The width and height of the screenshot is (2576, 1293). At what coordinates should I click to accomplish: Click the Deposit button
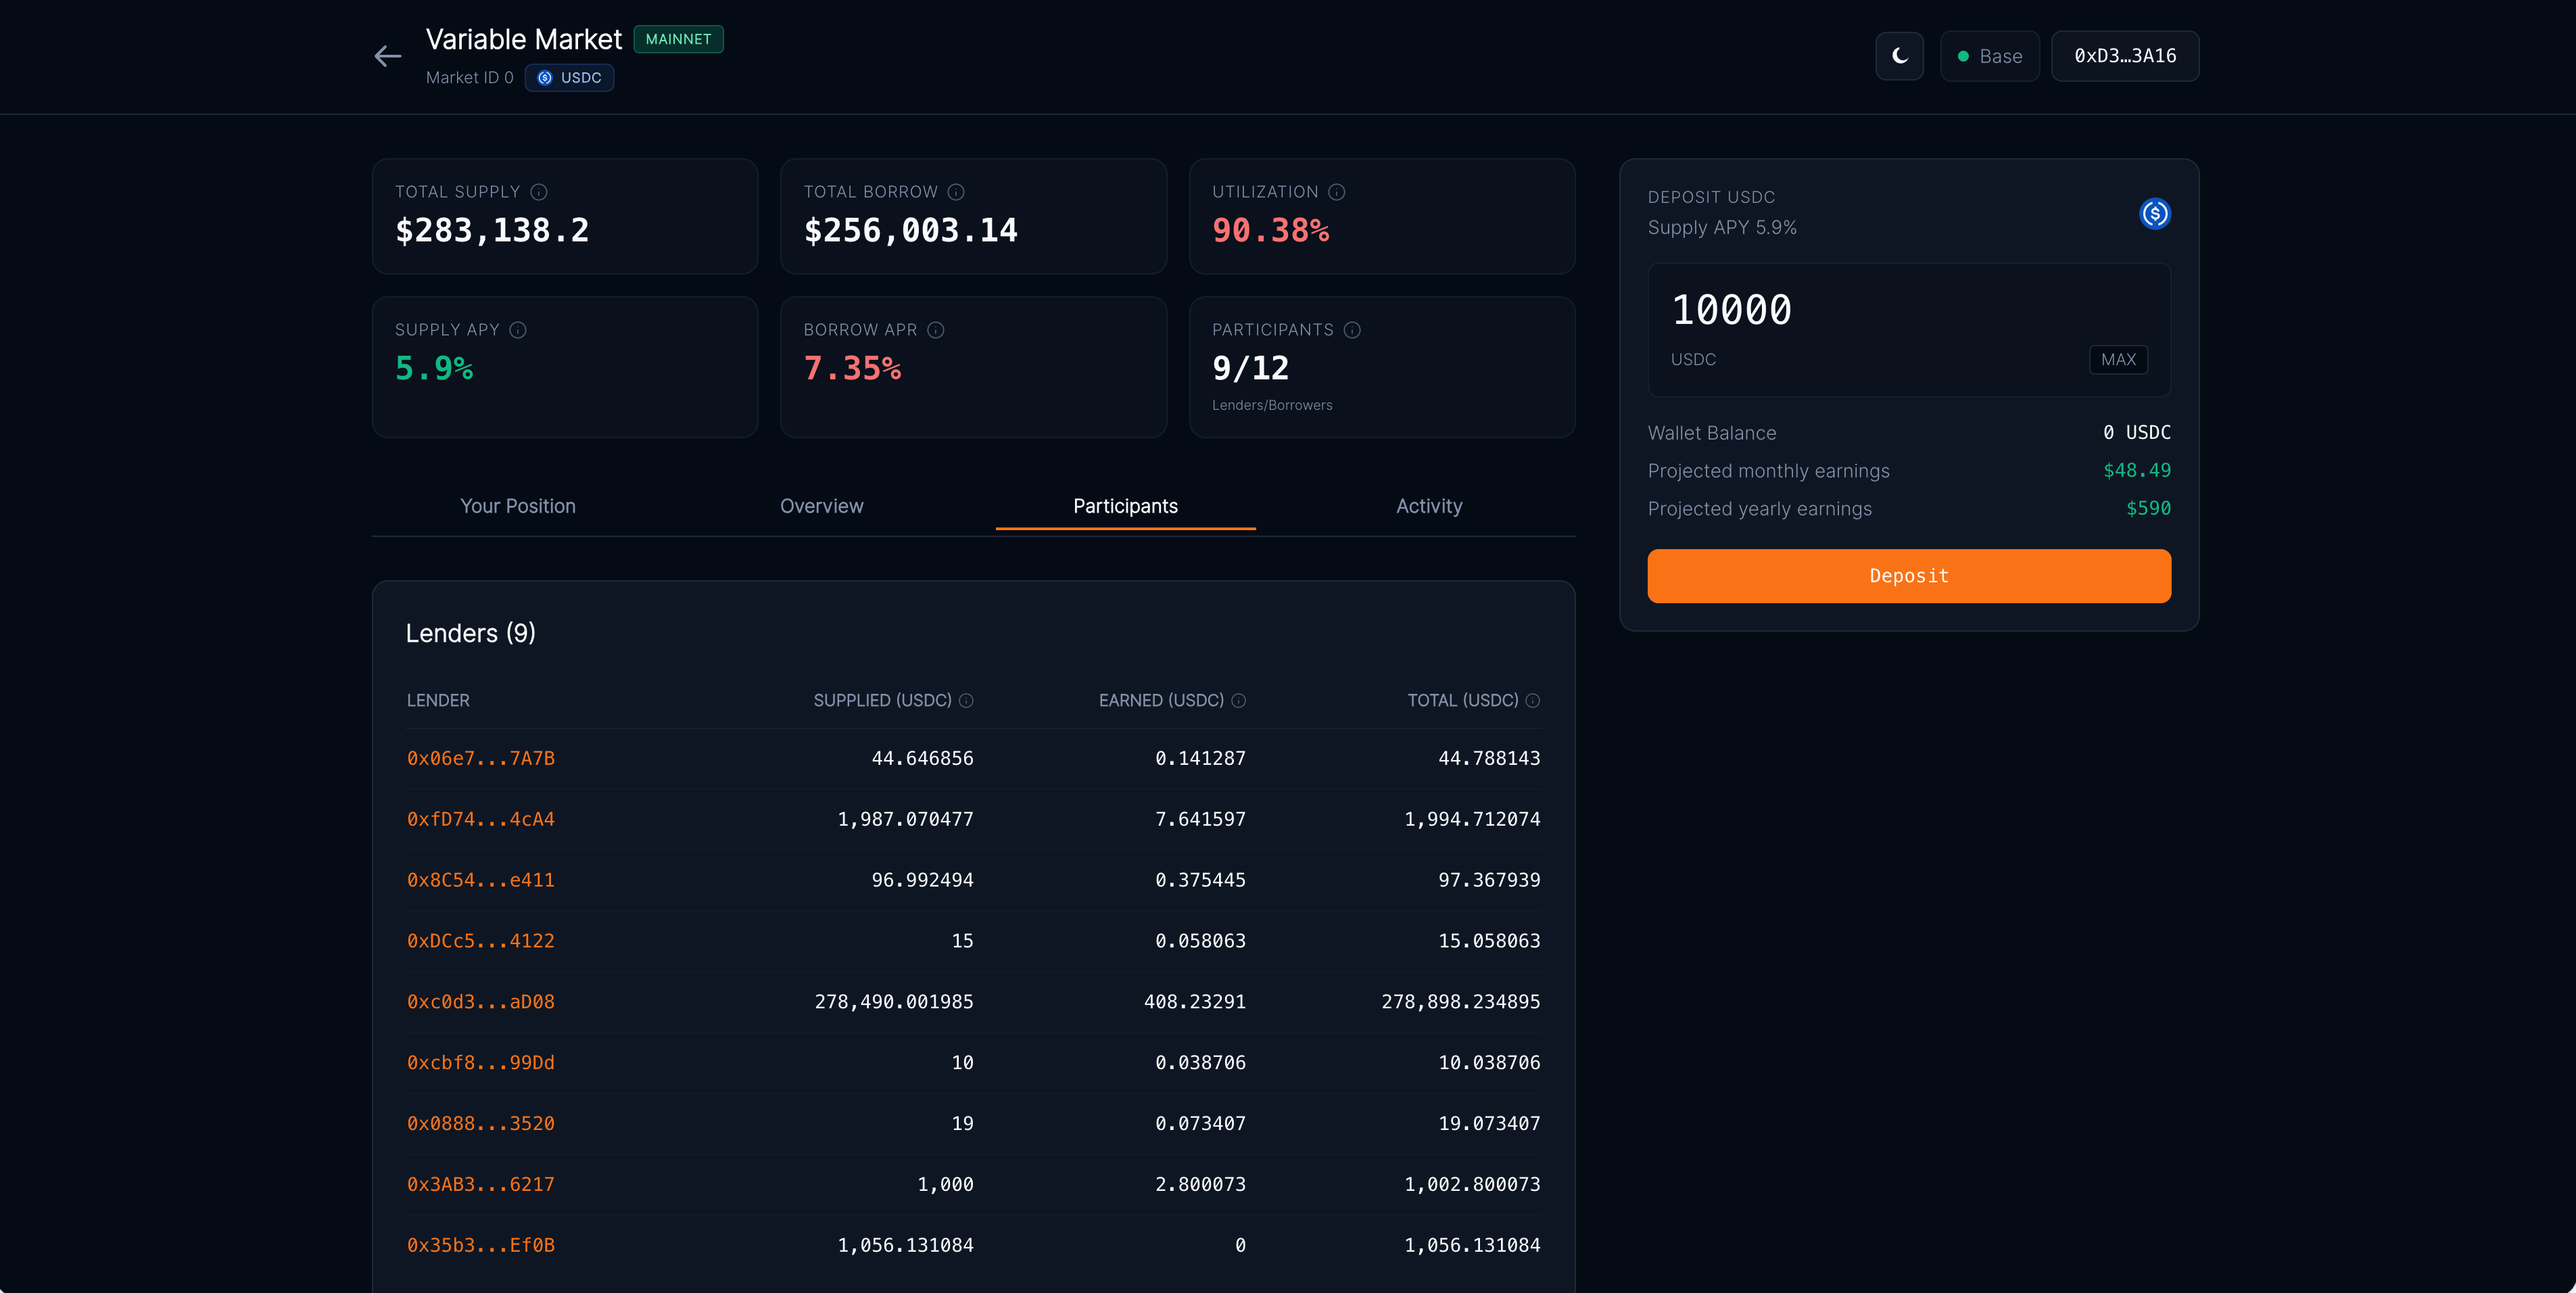1908,575
